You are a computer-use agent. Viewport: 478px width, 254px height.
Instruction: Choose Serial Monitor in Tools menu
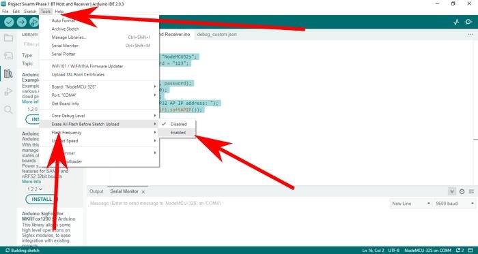click(x=100, y=46)
